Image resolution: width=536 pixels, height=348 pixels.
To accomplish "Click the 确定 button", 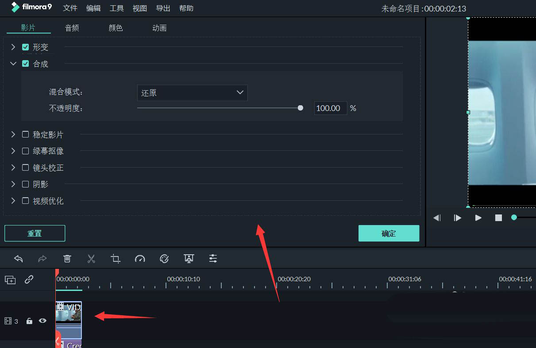I will pyautogui.click(x=389, y=233).
